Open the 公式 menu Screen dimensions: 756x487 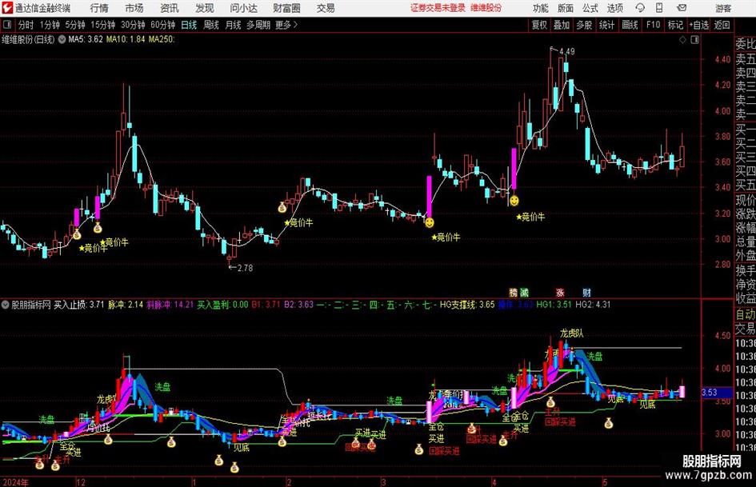(590, 8)
